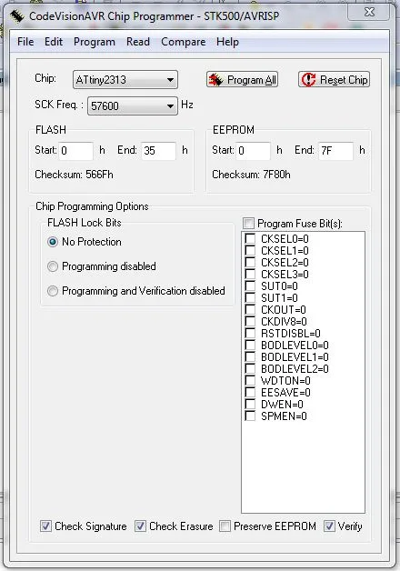Select Programming and Verification disabled option
400x571 pixels.
point(53,291)
